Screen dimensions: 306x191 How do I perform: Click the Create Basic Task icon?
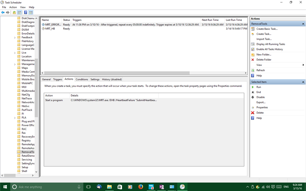coord(253,29)
